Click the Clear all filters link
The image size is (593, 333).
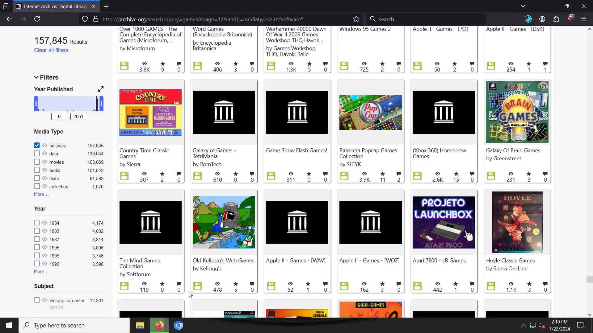coord(51,50)
